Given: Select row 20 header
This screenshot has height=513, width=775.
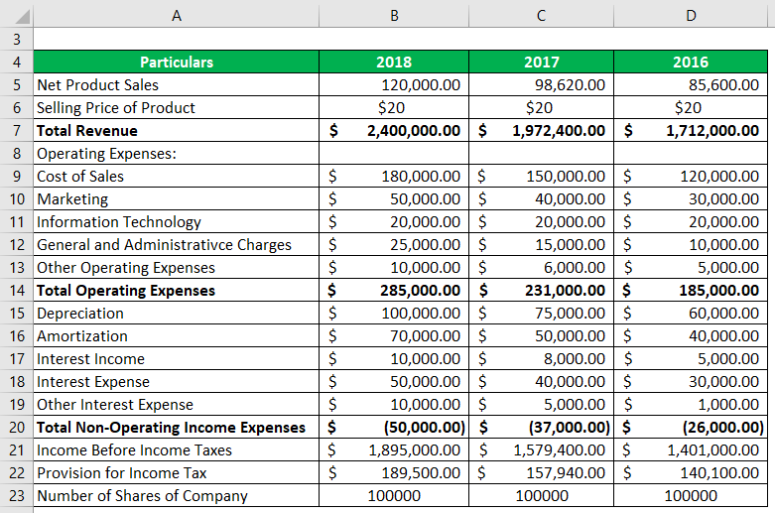Looking at the screenshot, I should tap(16, 427).
